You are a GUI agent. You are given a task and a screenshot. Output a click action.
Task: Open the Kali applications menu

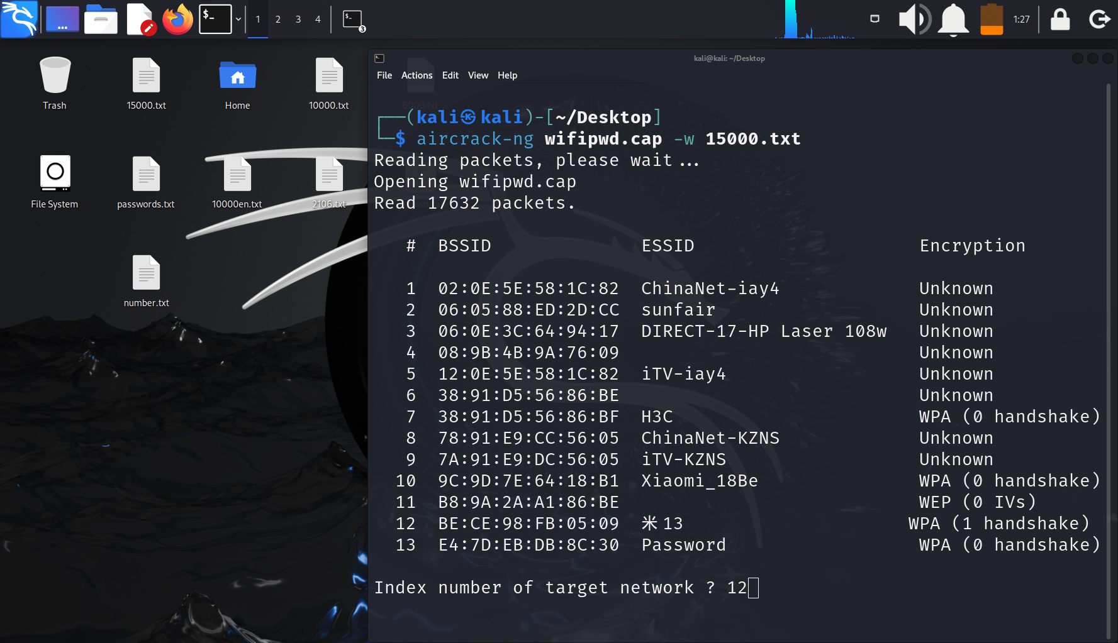19,19
